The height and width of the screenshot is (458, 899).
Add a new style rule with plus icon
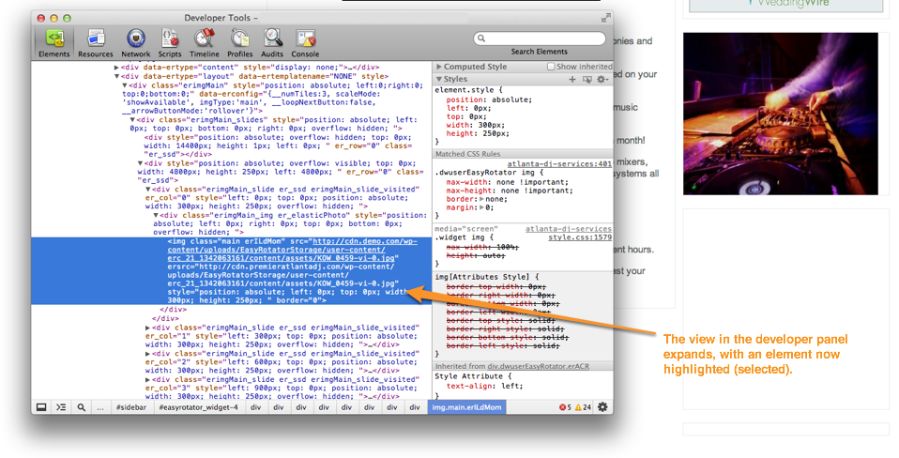click(x=572, y=80)
